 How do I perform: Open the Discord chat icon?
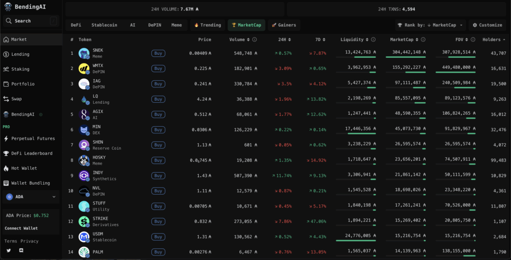21,251
